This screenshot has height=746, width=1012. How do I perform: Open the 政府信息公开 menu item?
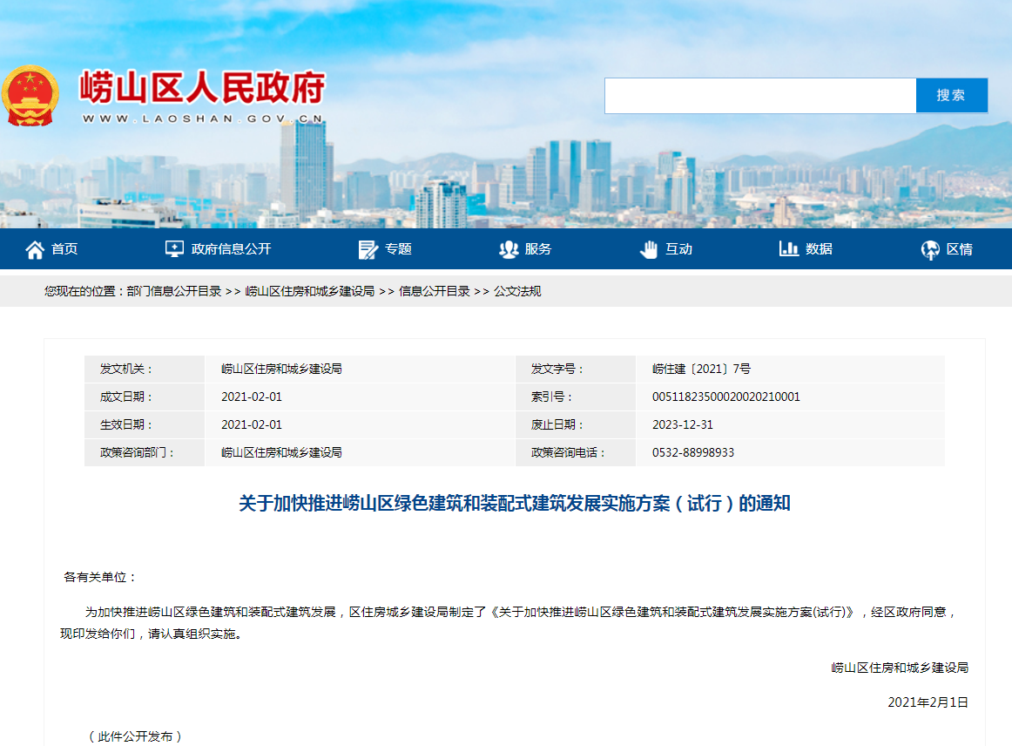click(x=231, y=248)
